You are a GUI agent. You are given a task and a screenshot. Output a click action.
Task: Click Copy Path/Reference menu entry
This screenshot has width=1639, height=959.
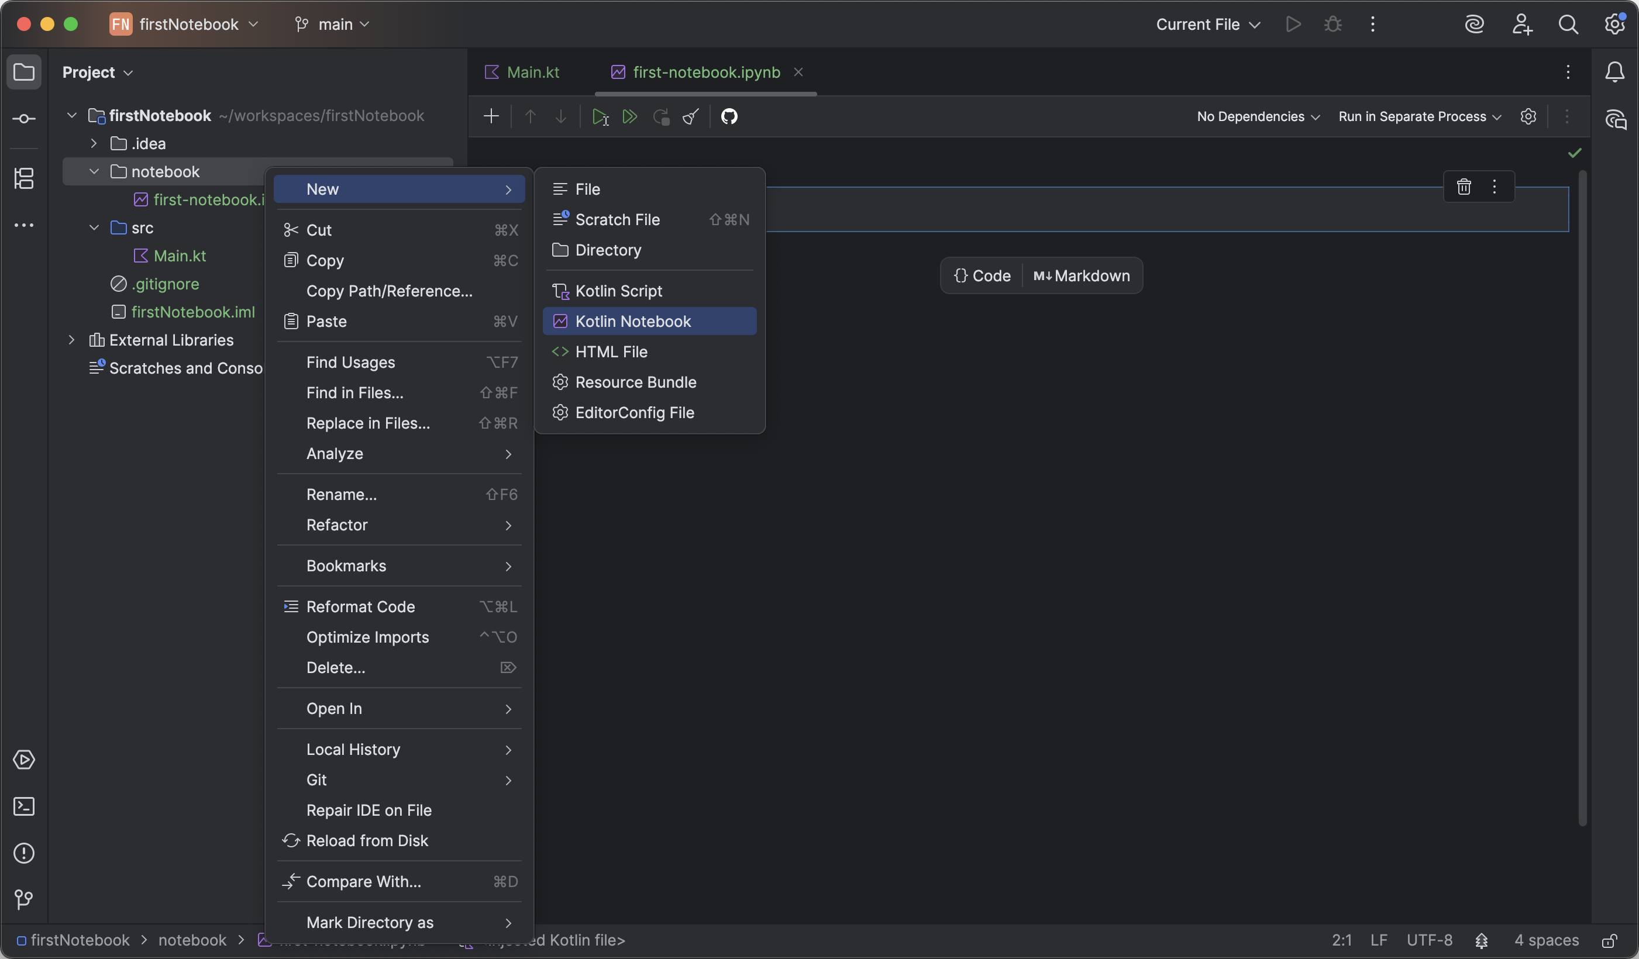(x=400, y=291)
